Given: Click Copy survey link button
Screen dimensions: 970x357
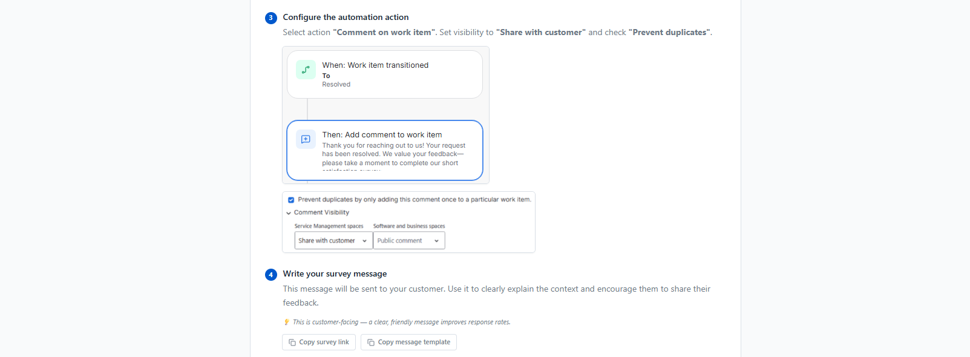Looking at the screenshot, I should click(x=319, y=342).
